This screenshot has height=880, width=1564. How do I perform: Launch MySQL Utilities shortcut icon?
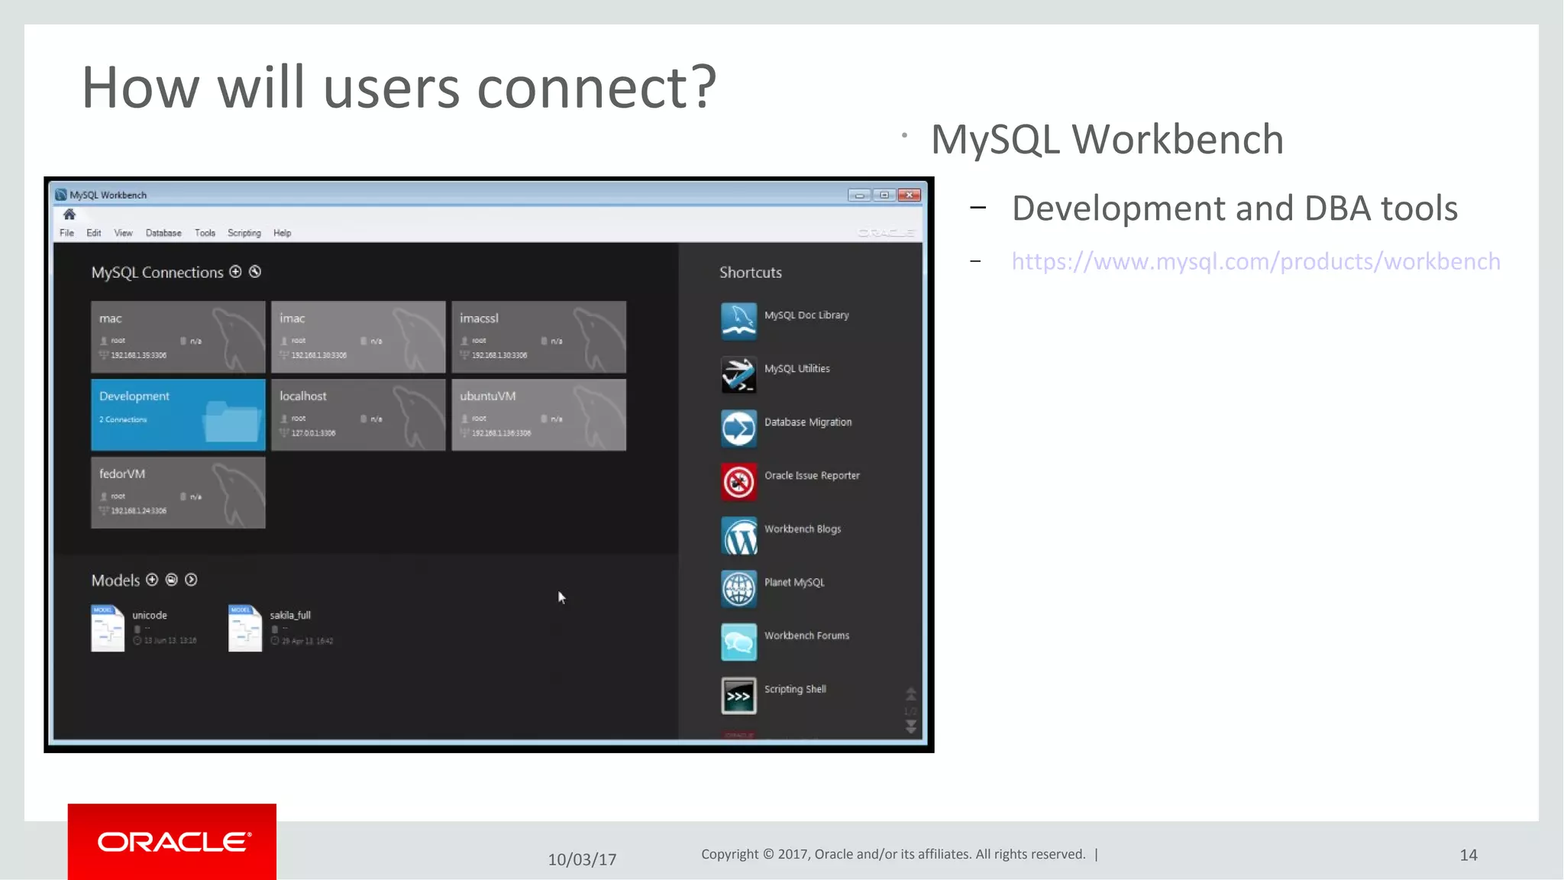click(x=738, y=374)
